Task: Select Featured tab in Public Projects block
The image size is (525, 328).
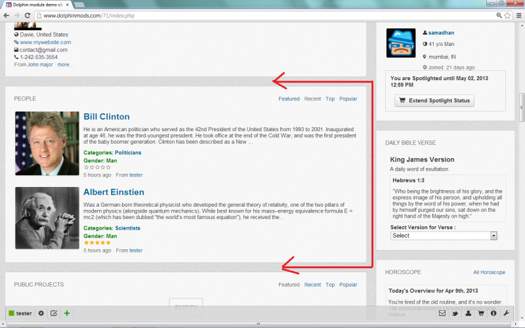Action: tap(289, 285)
